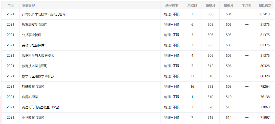Image resolution: width=275 pixels, height=124 pixels.
Task: Select the 教育康复学 (师范) major name
Action: [x=35, y=25]
